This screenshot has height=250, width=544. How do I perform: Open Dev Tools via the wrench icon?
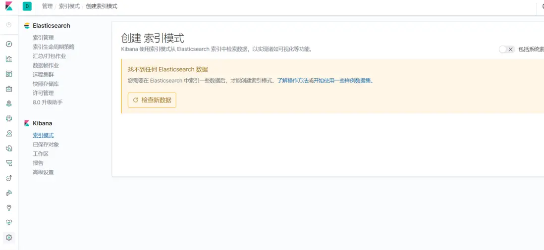coord(9,208)
